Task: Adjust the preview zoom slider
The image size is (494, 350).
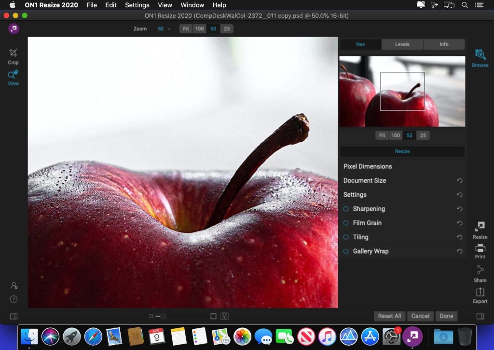Action: [163, 316]
